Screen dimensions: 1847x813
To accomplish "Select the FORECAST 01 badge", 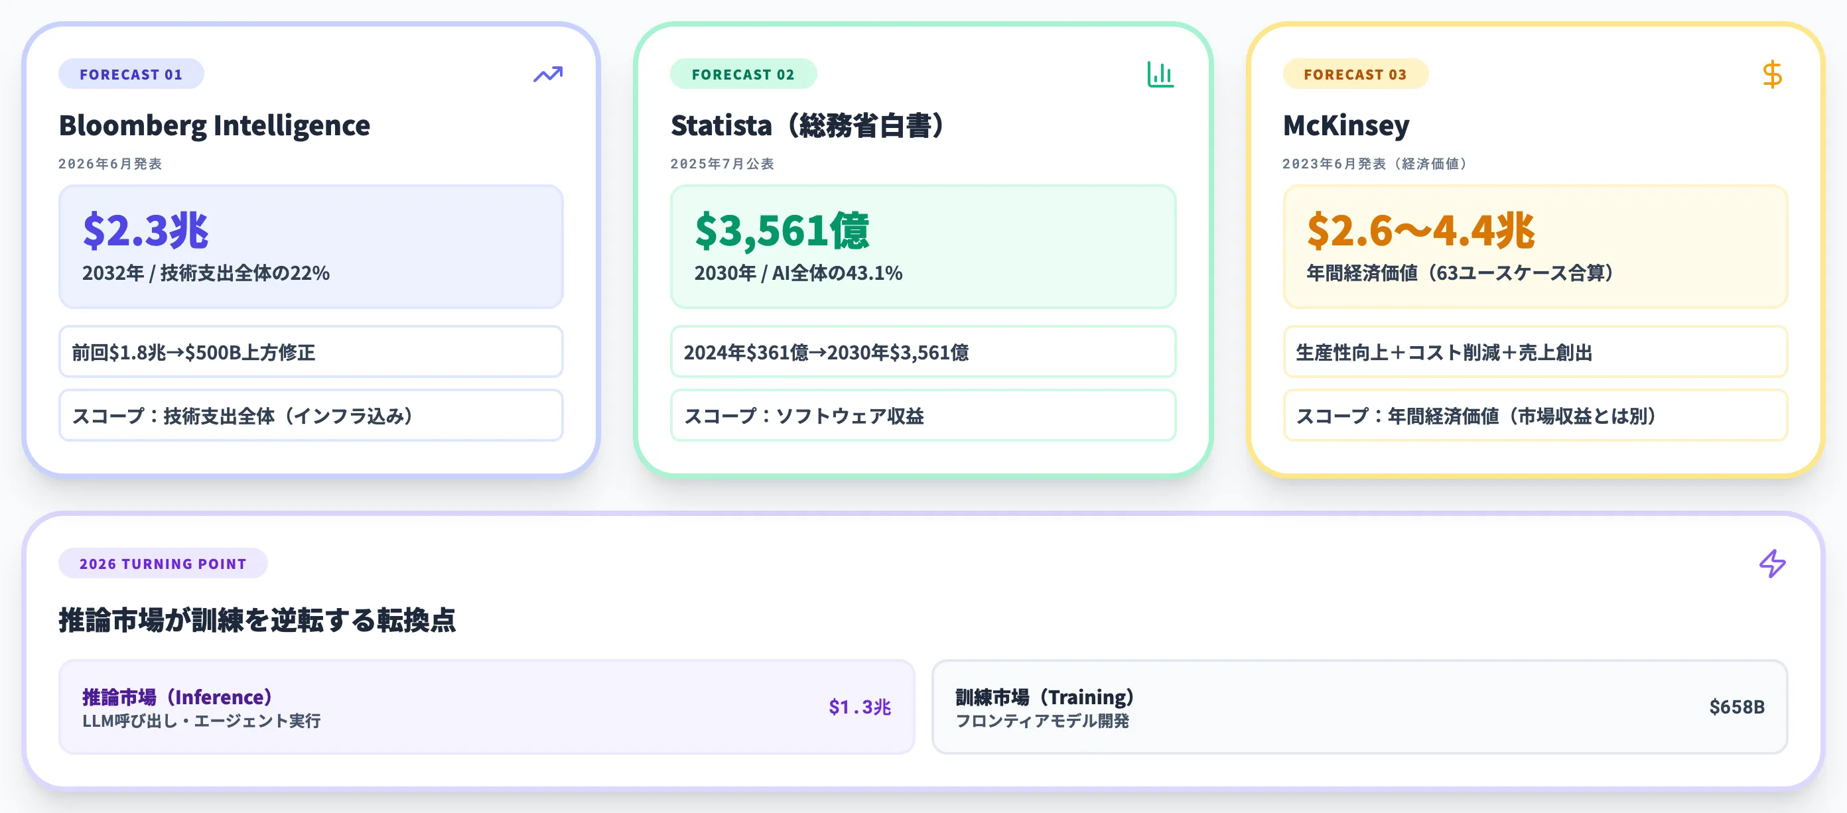I will (131, 74).
